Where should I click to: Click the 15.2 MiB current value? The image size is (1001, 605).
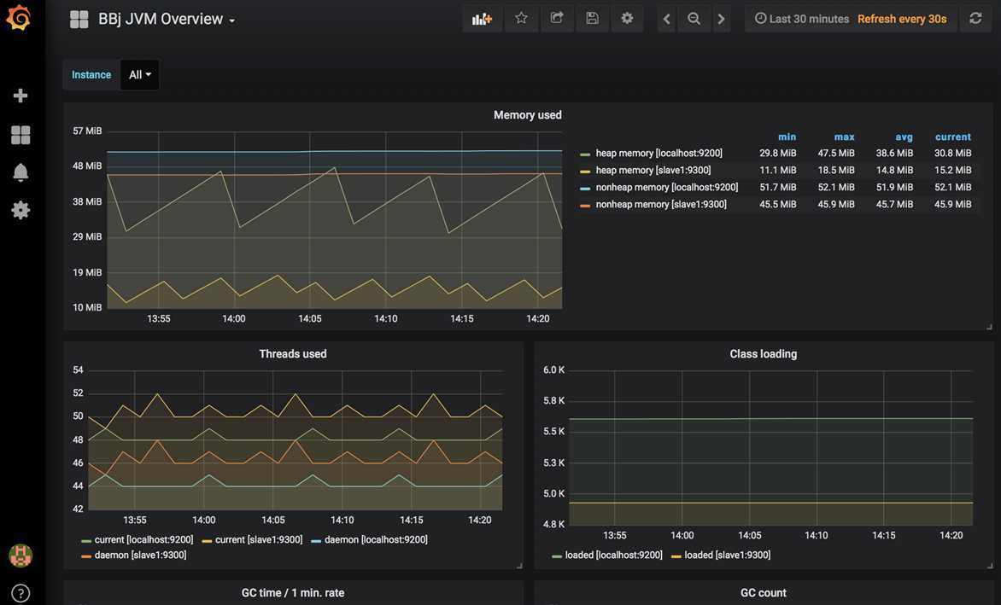(x=952, y=170)
